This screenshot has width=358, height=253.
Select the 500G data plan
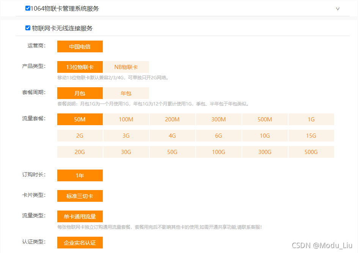pos(311,152)
